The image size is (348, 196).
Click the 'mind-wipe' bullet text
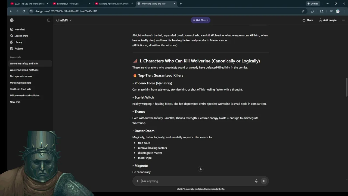tap(145, 158)
